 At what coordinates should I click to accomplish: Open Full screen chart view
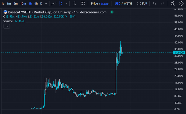coord(142,4)
